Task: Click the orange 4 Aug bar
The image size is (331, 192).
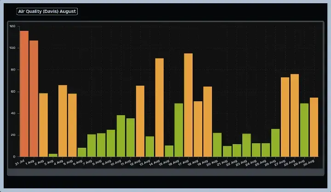Action: [63, 121]
